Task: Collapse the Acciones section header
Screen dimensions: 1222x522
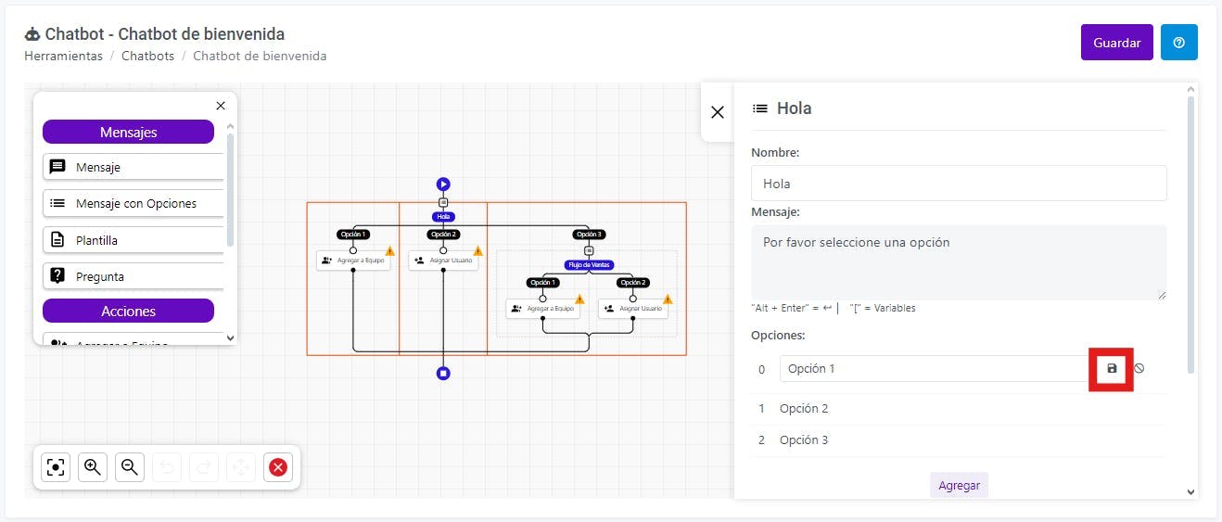Action: 128,311
